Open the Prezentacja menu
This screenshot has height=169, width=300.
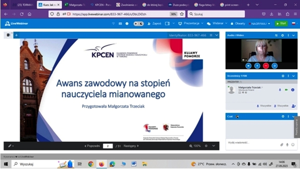(191, 23)
